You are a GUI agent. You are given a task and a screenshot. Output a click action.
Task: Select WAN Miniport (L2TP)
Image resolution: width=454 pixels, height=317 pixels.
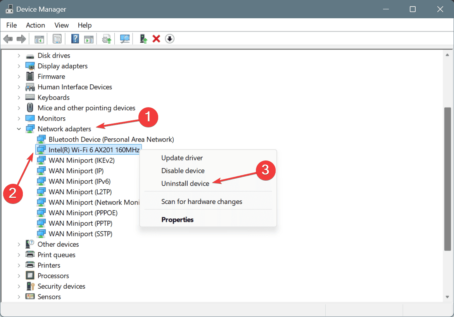(x=80, y=192)
